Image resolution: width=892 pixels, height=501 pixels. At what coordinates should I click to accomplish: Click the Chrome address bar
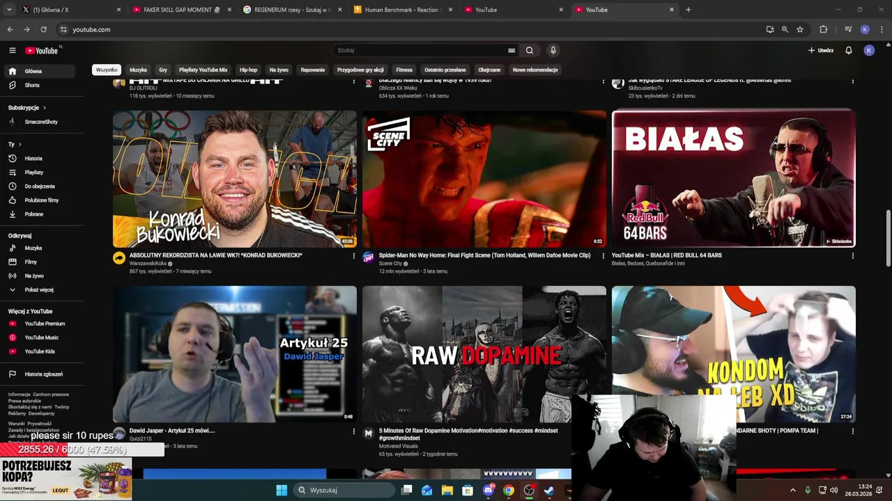pyautogui.click(x=411, y=29)
